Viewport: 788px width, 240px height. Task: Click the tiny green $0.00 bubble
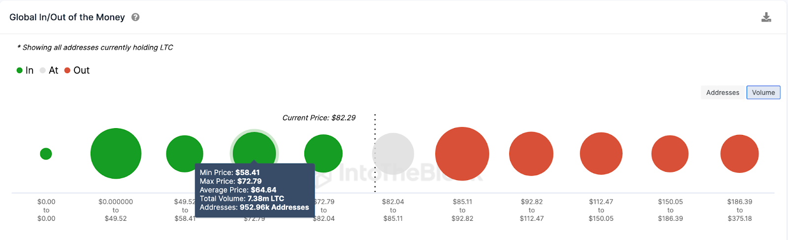pyautogui.click(x=46, y=154)
